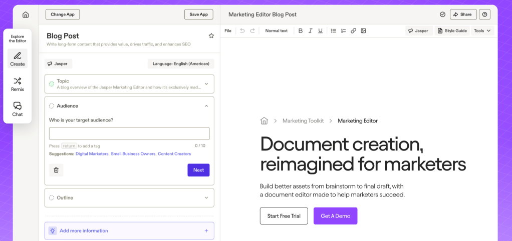Click the Next button
512x241 pixels.
198,170
